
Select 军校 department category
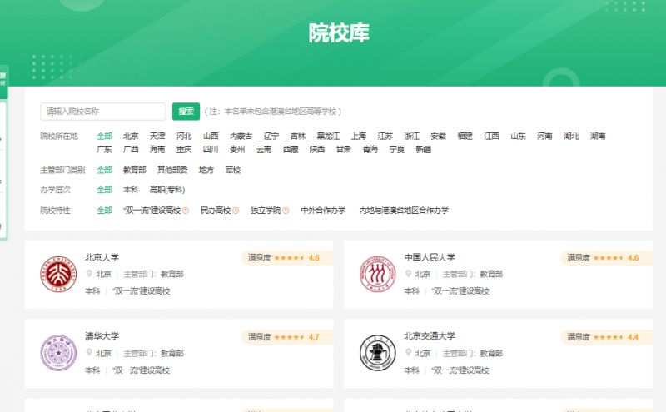point(233,170)
